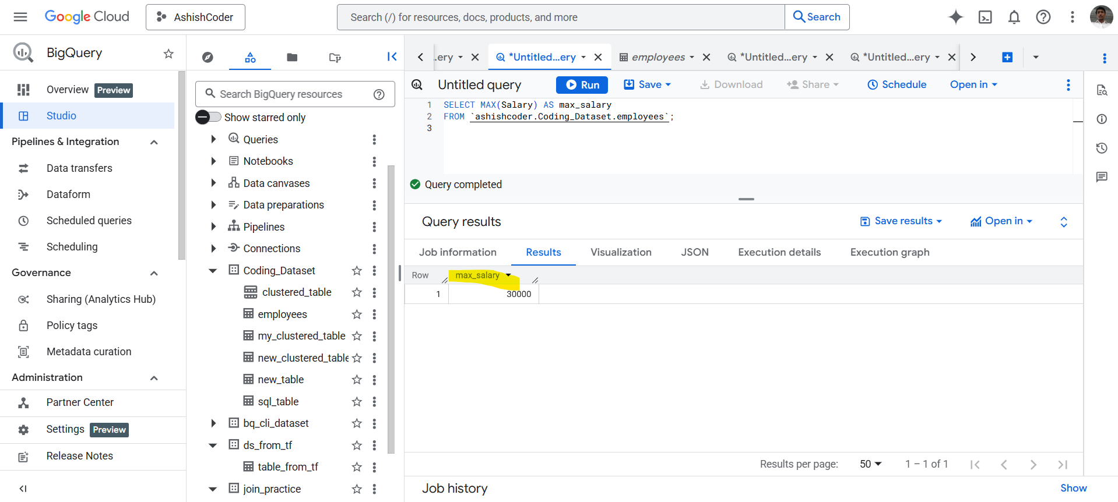The width and height of the screenshot is (1118, 502).
Task: Expand the Notebooks tree node
Action: point(213,161)
